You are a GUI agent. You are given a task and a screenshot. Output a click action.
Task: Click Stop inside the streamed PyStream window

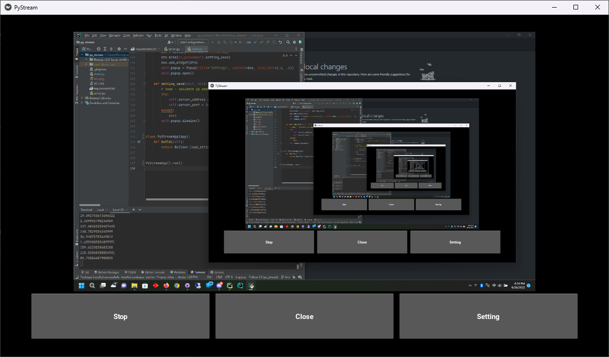[269, 242]
